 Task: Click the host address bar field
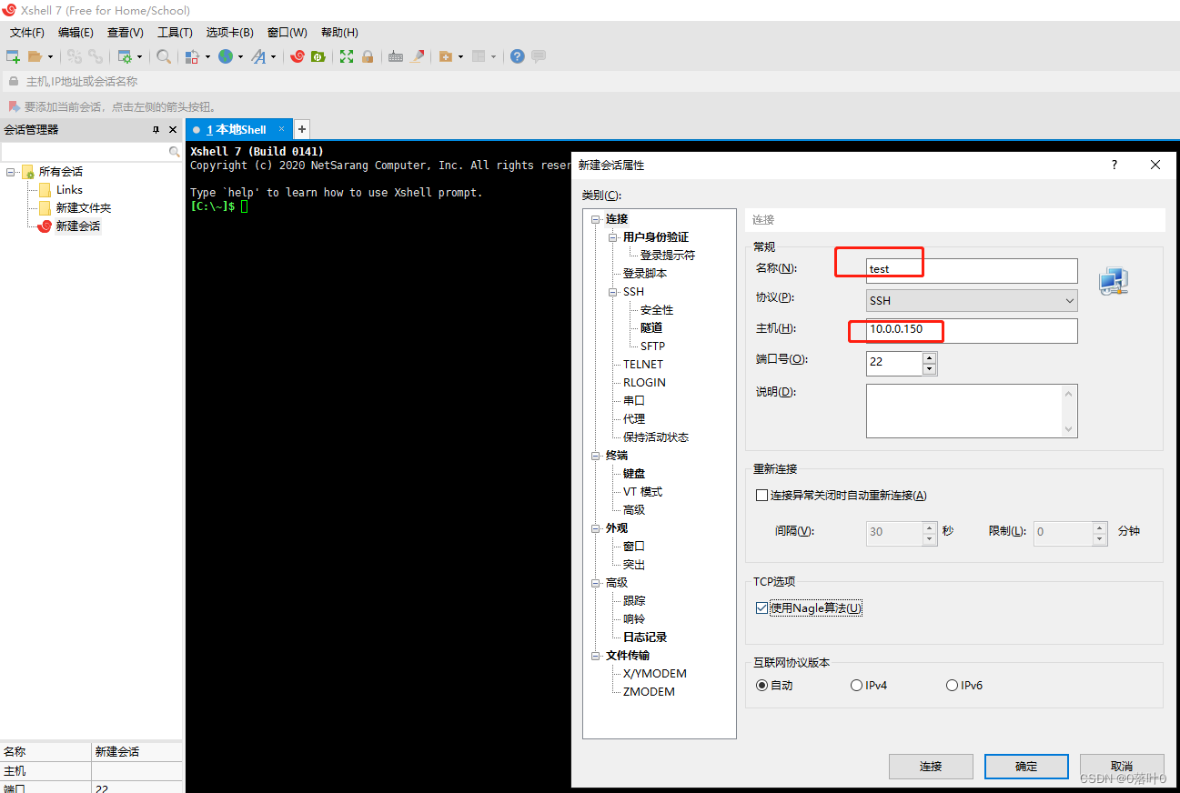pos(591,82)
